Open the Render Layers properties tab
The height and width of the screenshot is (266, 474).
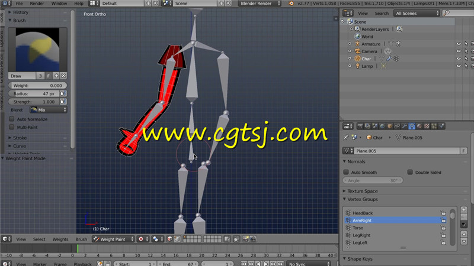(367, 126)
